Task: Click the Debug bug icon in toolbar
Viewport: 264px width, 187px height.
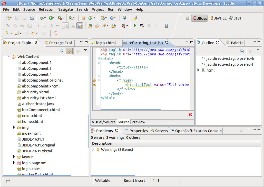Action: 41,18
